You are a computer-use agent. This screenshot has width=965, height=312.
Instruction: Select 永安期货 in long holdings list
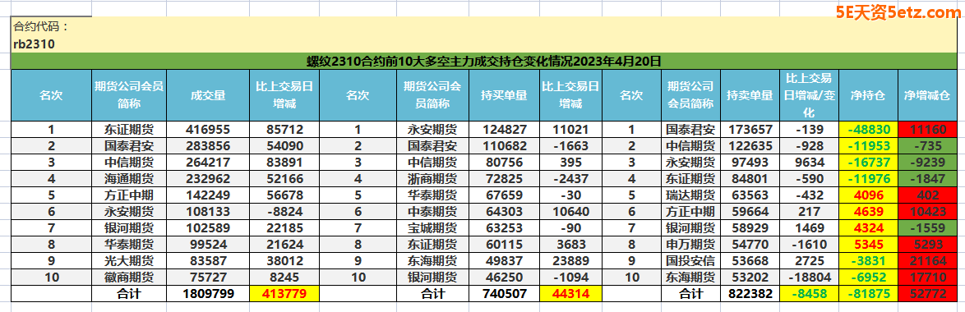[432, 130]
